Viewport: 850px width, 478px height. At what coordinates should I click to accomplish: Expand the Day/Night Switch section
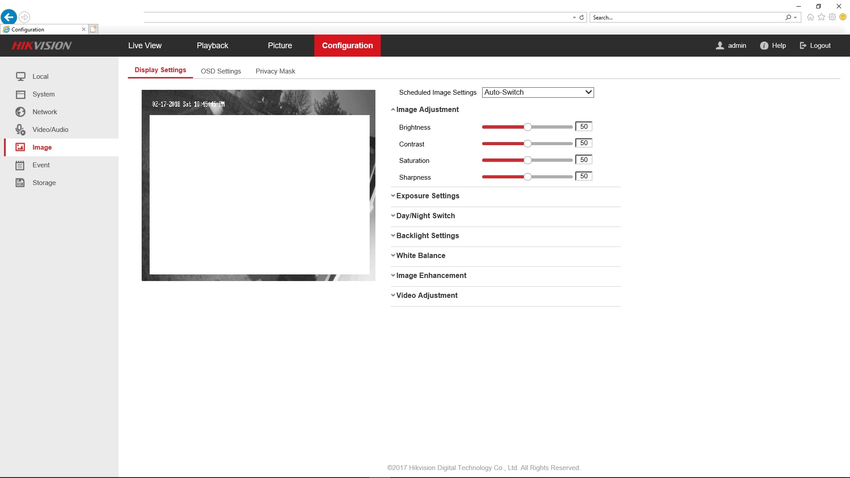tap(425, 216)
